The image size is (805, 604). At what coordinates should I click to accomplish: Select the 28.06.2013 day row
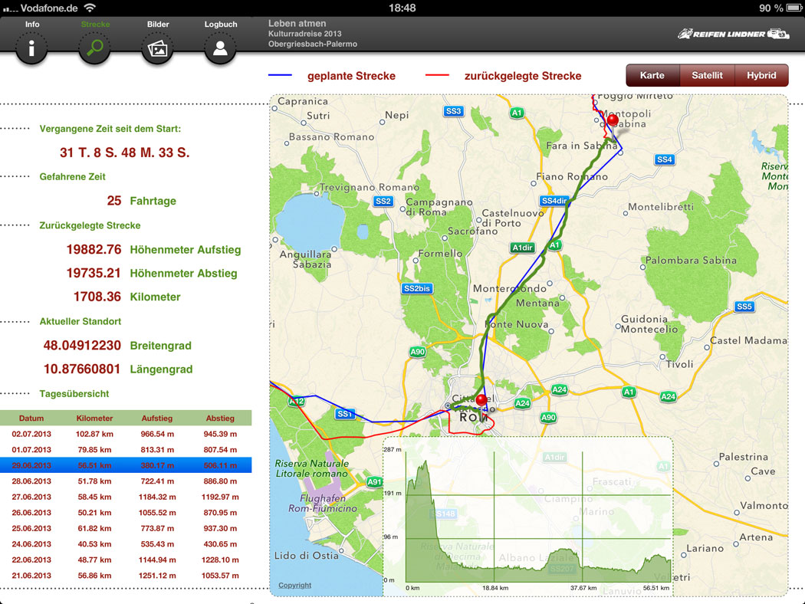pos(126,481)
